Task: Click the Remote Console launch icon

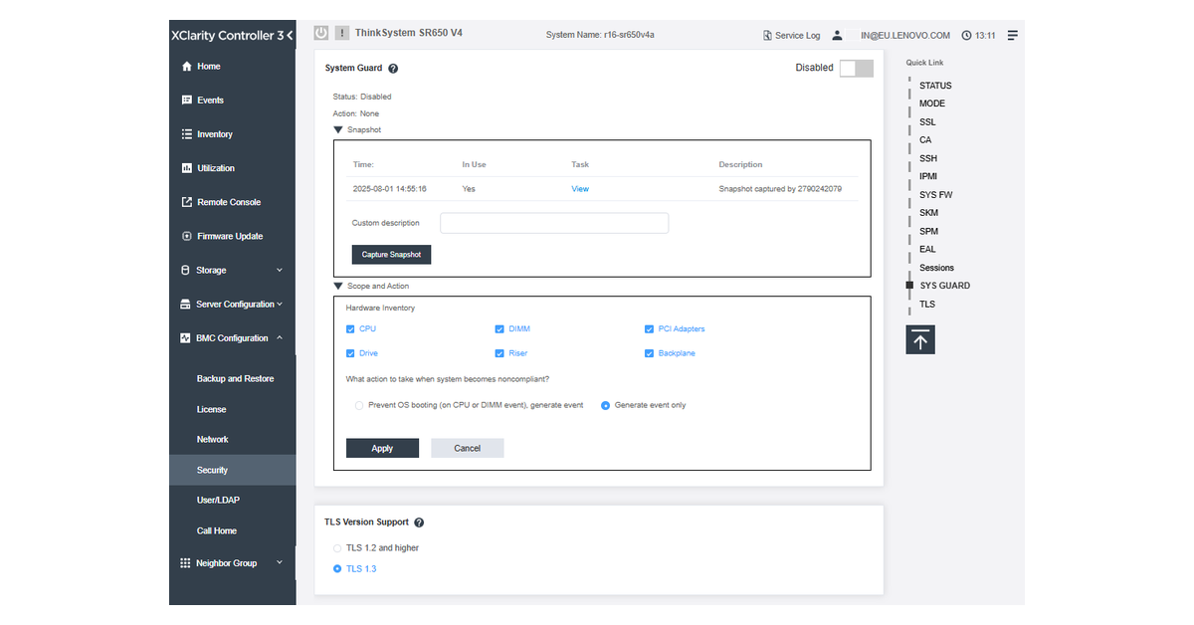Action: click(186, 202)
